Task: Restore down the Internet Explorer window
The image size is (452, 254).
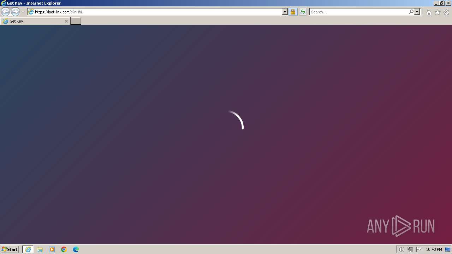Action: 442,3
